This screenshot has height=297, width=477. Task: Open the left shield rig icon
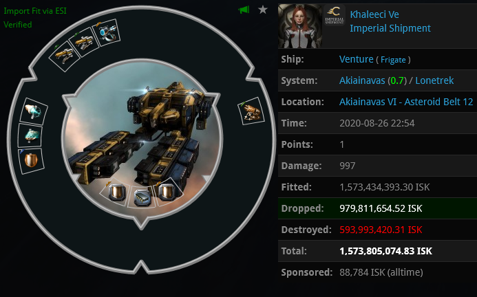(116, 192)
